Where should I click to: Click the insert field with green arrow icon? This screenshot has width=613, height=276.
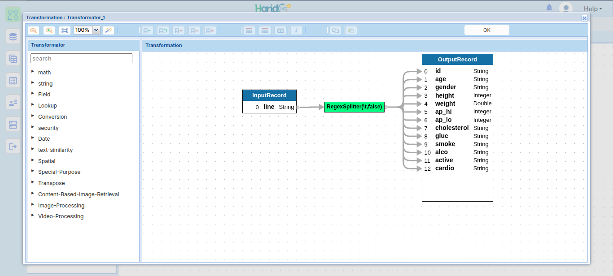pyautogui.click(x=147, y=30)
